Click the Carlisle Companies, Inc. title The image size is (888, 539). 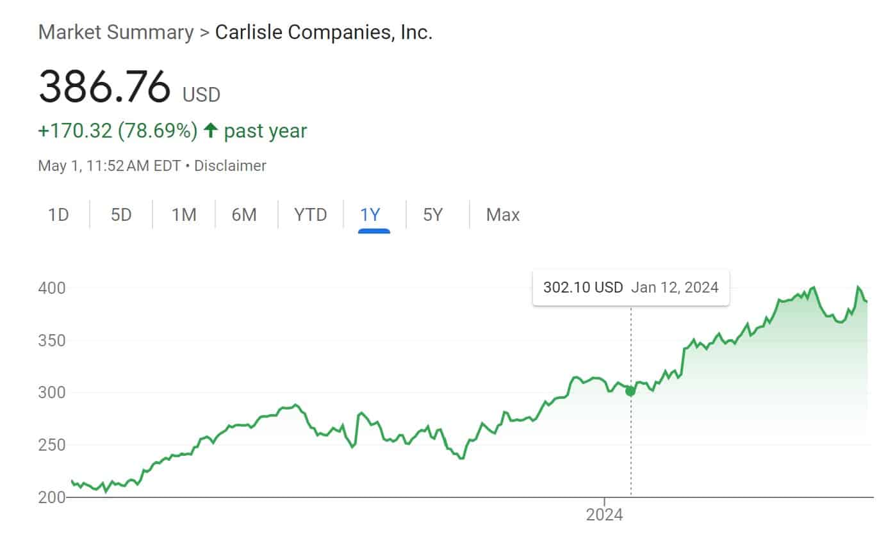pos(324,32)
